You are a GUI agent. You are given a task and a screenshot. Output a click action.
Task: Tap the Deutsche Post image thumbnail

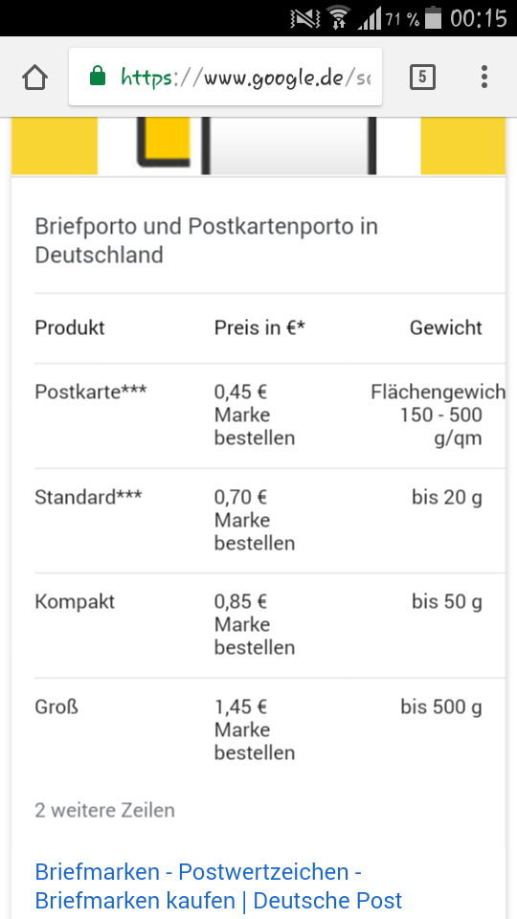coord(258,146)
